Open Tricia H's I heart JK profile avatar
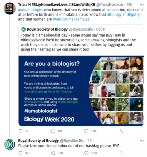This screenshot has width=147, height=157. tap(10, 9)
